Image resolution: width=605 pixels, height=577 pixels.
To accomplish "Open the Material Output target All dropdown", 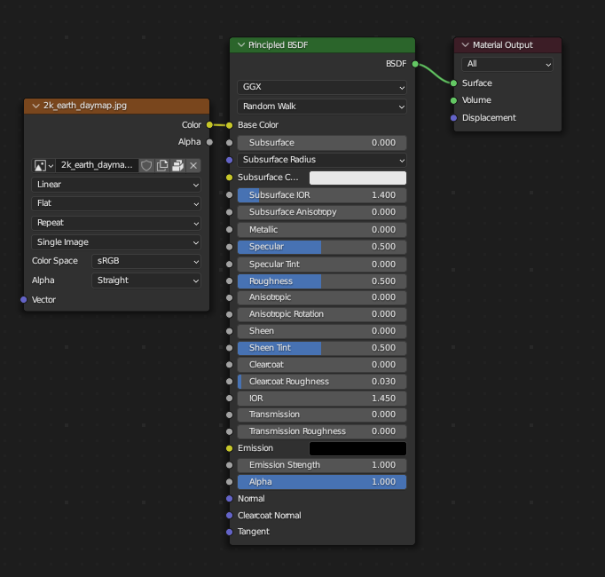I will (x=507, y=64).
